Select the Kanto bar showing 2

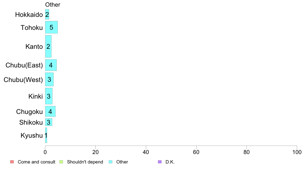(48, 46)
